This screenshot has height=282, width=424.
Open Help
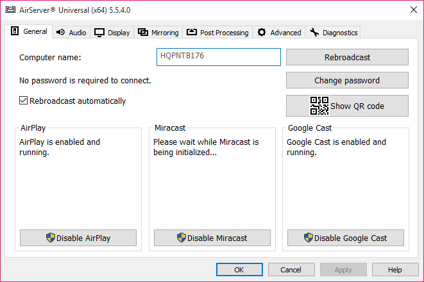click(x=395, y=270)
